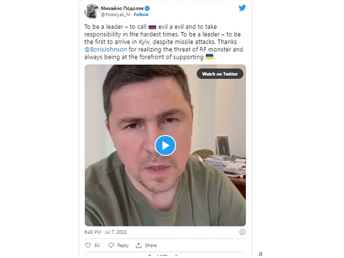Open the @BorisJohnson mention link
The height and width of the screenshot is (258, 344).
click(105, 49)
